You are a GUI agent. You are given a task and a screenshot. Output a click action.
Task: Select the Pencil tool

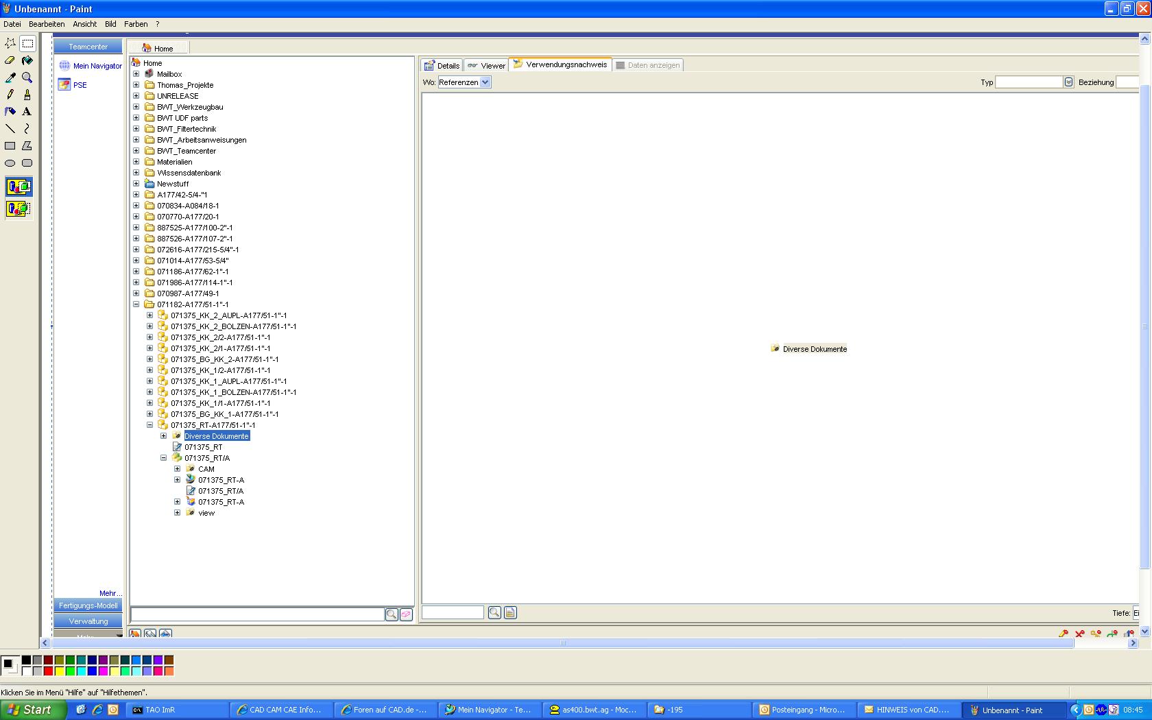tap(10, 95)
